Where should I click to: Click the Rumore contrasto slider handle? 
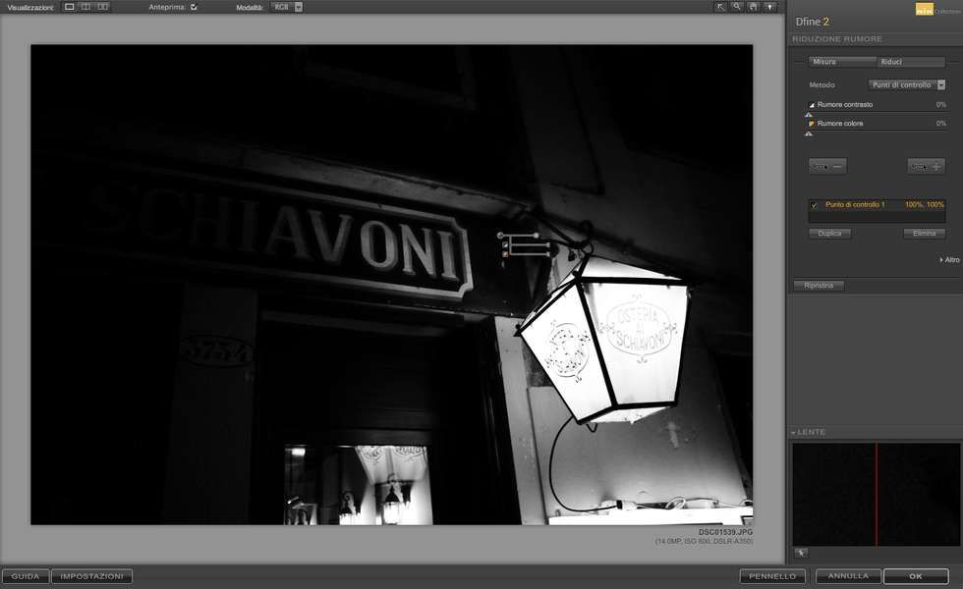809,114
